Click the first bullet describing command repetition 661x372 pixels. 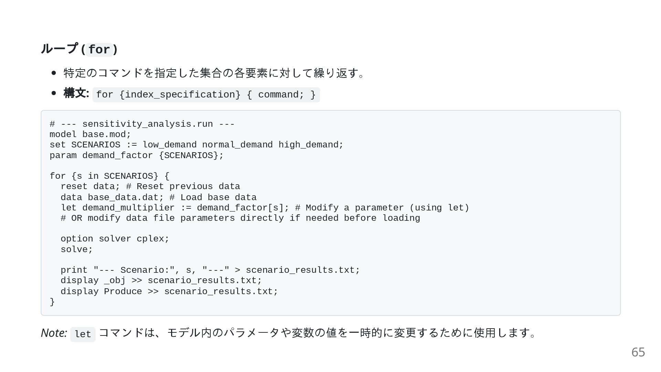click(x=214, y=73)
